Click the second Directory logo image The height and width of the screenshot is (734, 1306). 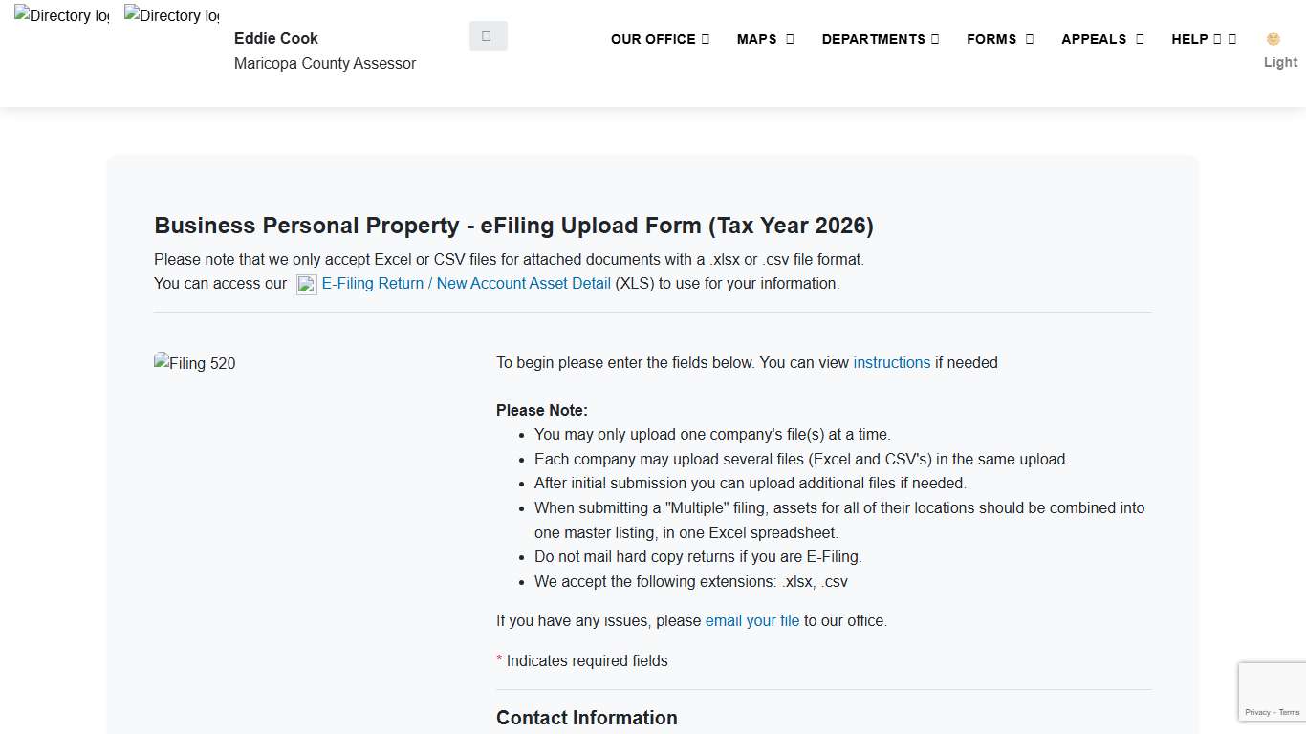[x=171, y=16]
